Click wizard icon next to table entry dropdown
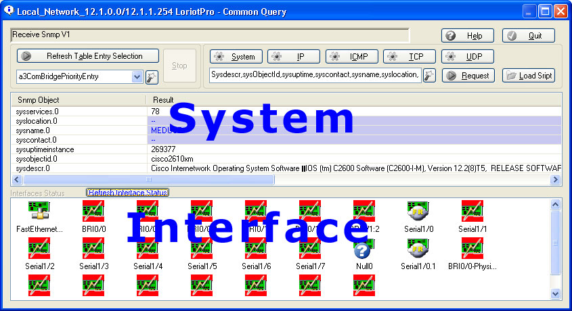572x311 pixels. point(152,77)
